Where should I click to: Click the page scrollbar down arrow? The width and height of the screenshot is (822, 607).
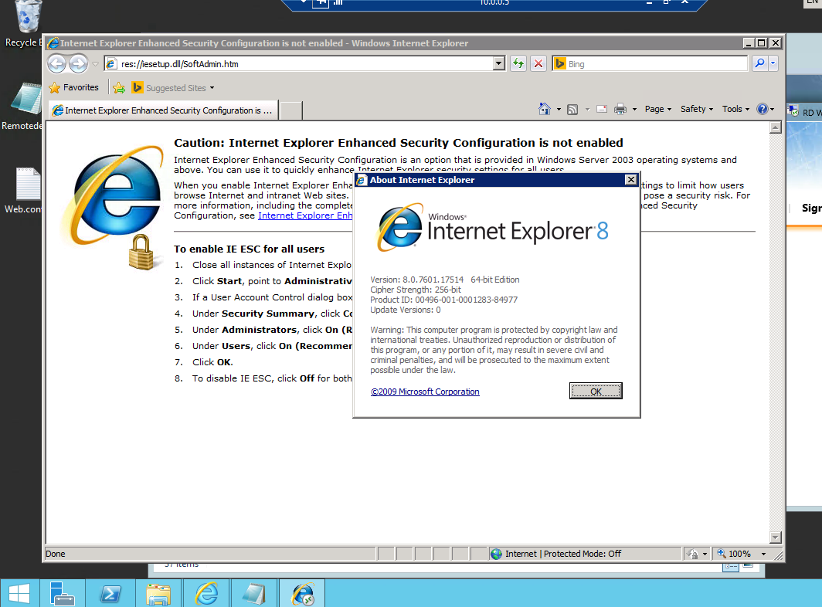pyautogui.click(x=776, y=537)
